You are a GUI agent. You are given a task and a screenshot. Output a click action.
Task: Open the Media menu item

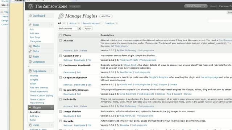[36, 46]
